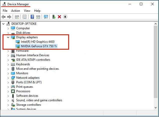159x117 pixels.
Task: Click the IDE ATA/ATAPI controllers icon
Action: [x=13, y=60]
